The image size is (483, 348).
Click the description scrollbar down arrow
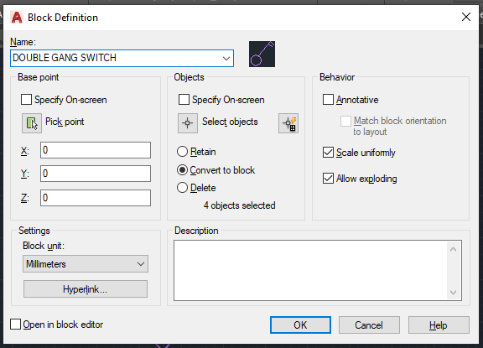click(x=453, y=293)
